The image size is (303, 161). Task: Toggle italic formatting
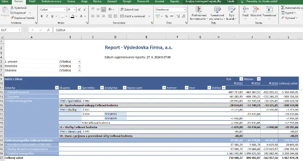pyautogui.click(x=47, y=16)
